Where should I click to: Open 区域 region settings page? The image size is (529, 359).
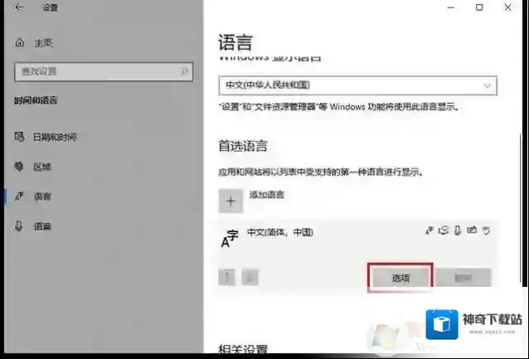tap(42, 167)
